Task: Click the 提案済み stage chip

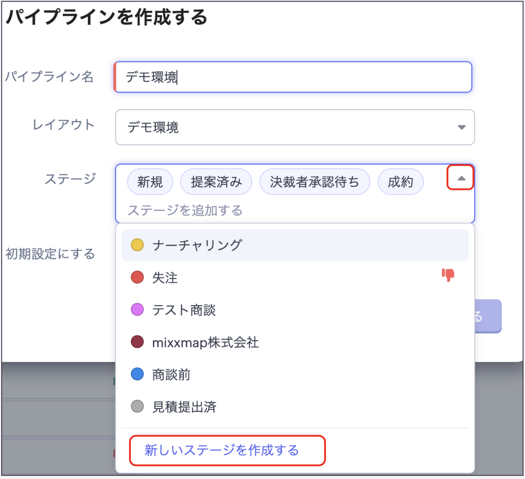Action: (x=216, y=182)
